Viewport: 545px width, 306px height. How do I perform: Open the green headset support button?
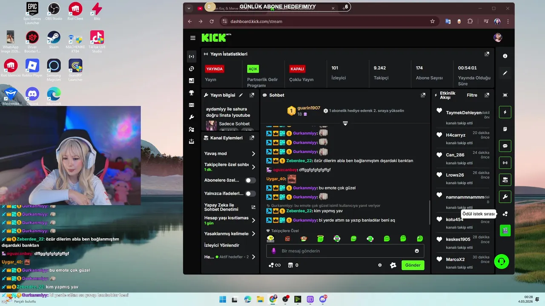pos(502,261)
